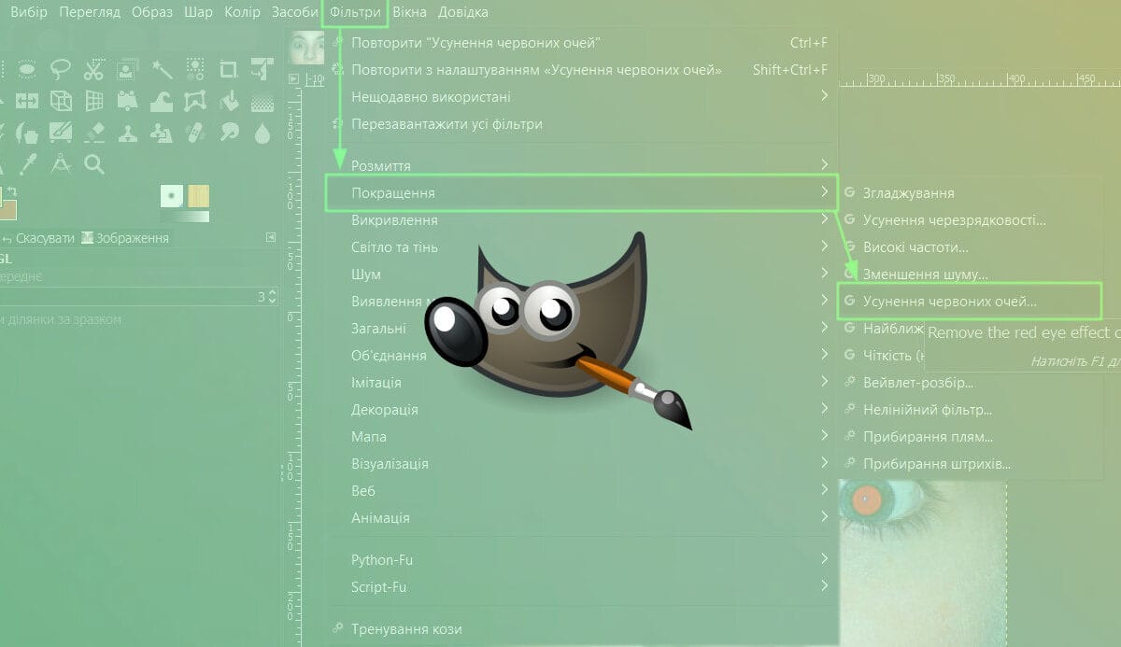This screenshot has width=1121, height=647.
Task: Choose Усунення червоних очей… filter
Action: (x=949, y=302)
